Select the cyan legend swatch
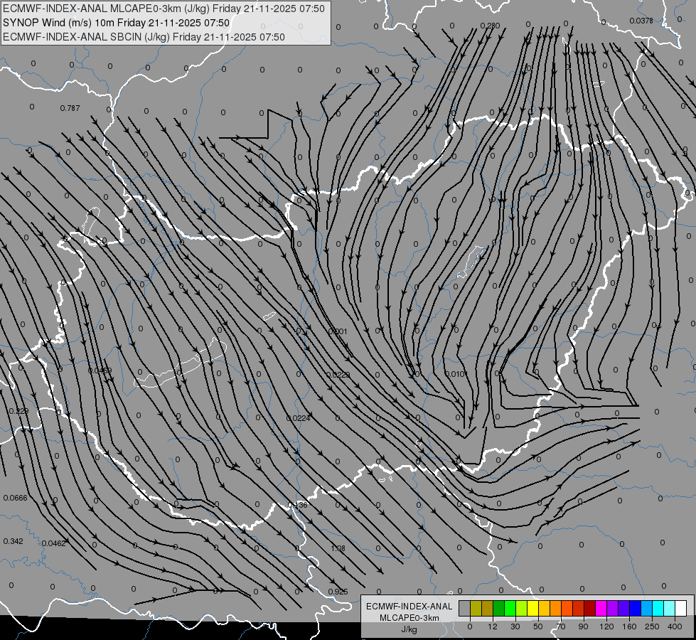The image size is (696, 640). point(658,609)
